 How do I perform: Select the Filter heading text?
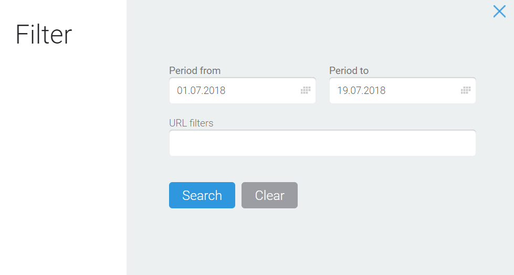[44, 35]
